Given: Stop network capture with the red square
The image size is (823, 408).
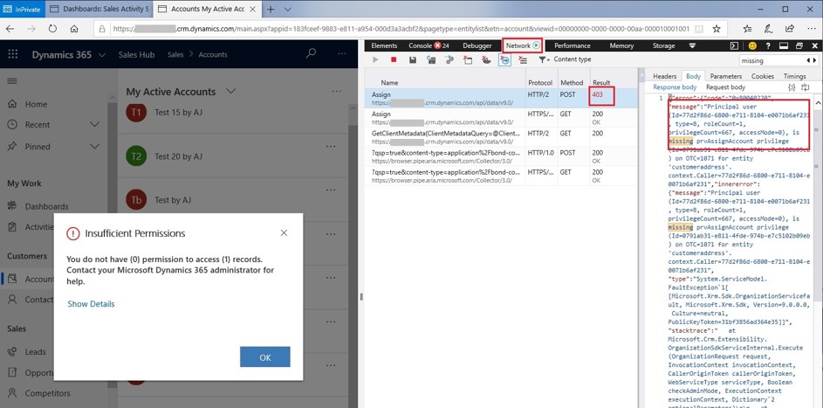Looking at the screenshot, I should (x=394, y=60).
